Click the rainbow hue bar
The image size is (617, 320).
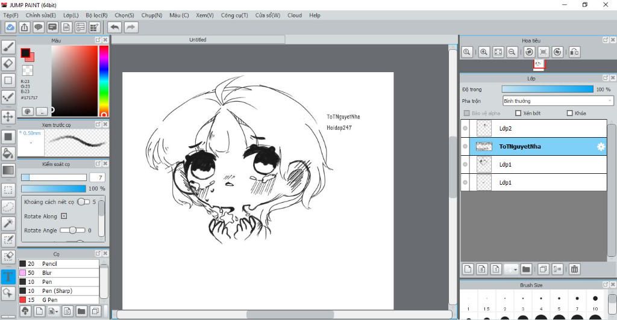point(104,81)
